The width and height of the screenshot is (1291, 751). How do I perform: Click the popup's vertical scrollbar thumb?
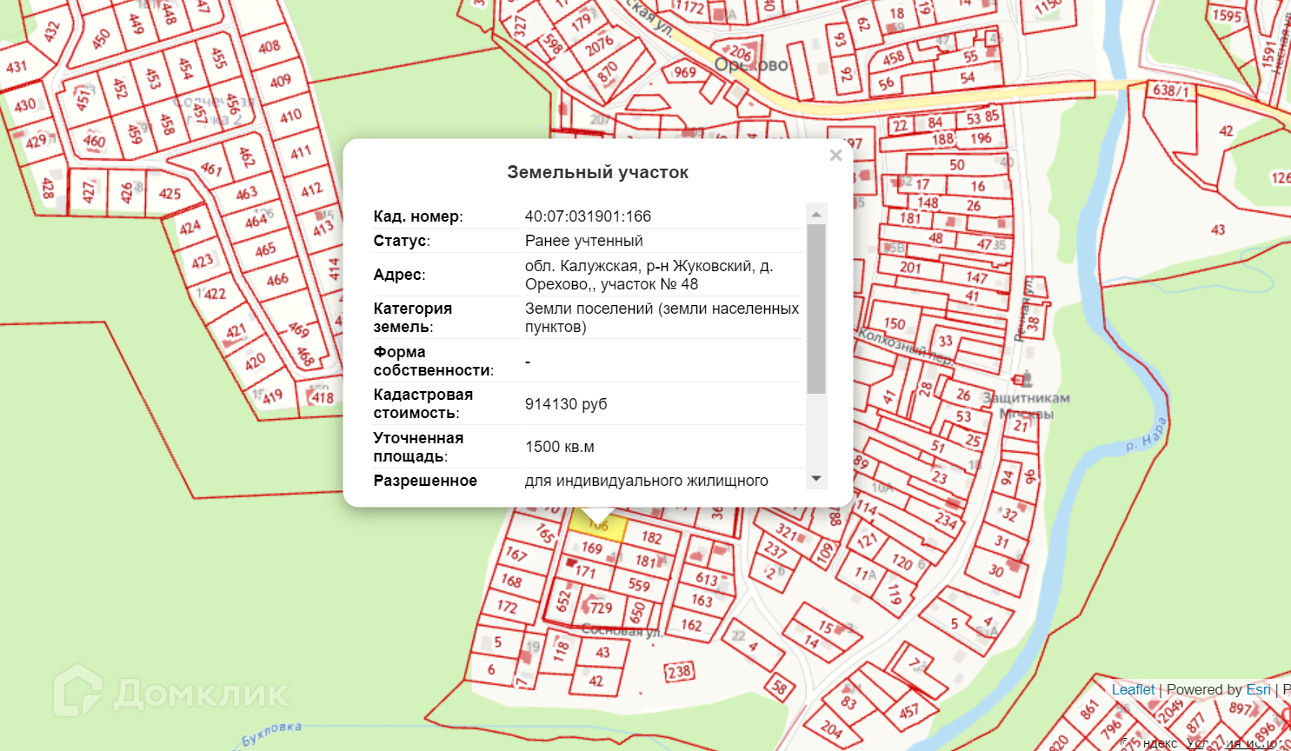tap(815, 309)
